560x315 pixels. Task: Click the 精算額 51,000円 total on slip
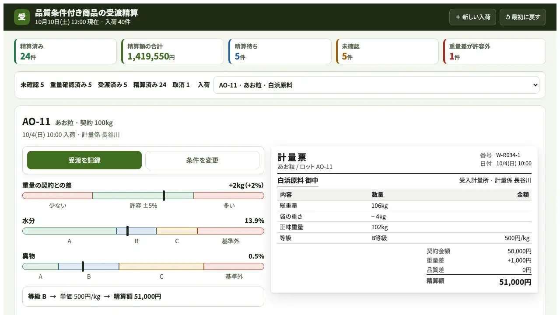(x=479, y=282)
